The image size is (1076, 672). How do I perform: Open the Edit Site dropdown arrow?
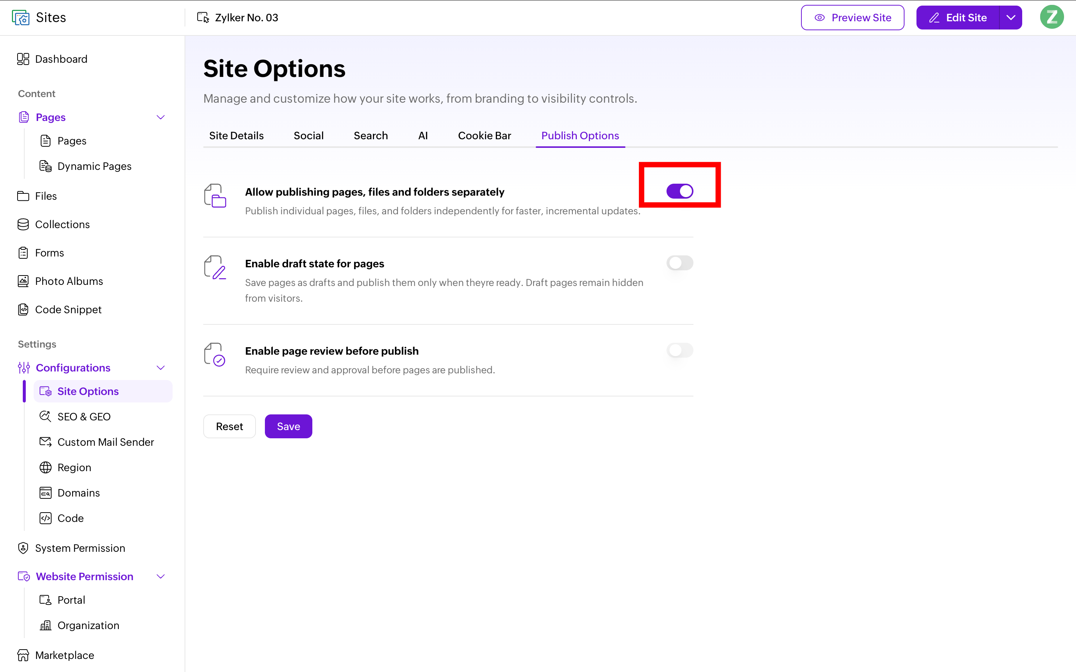[1011, 17]
